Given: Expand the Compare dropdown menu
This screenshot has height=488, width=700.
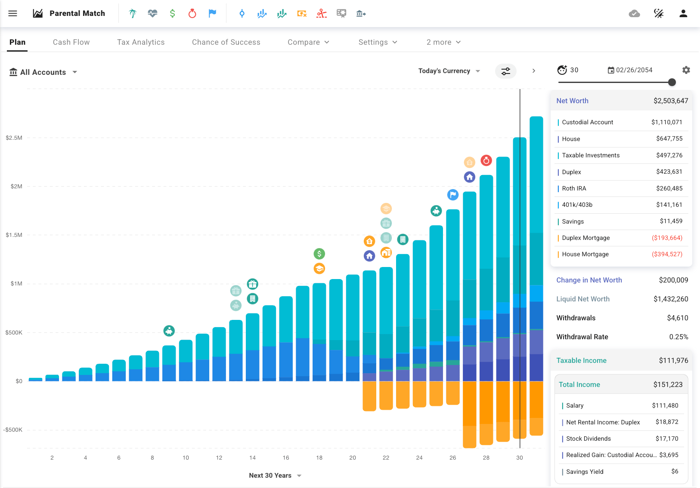Looking at the screenshot, I should coord(309,42).
